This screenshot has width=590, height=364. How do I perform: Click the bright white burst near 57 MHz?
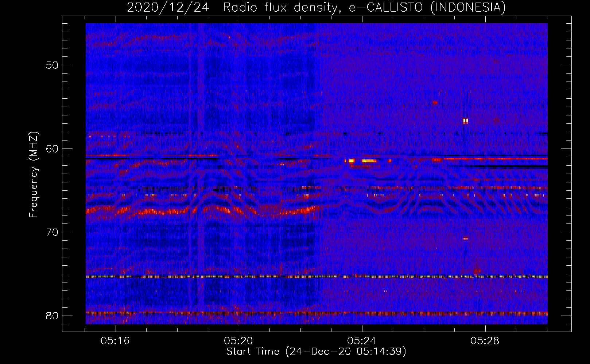[465, 121]
